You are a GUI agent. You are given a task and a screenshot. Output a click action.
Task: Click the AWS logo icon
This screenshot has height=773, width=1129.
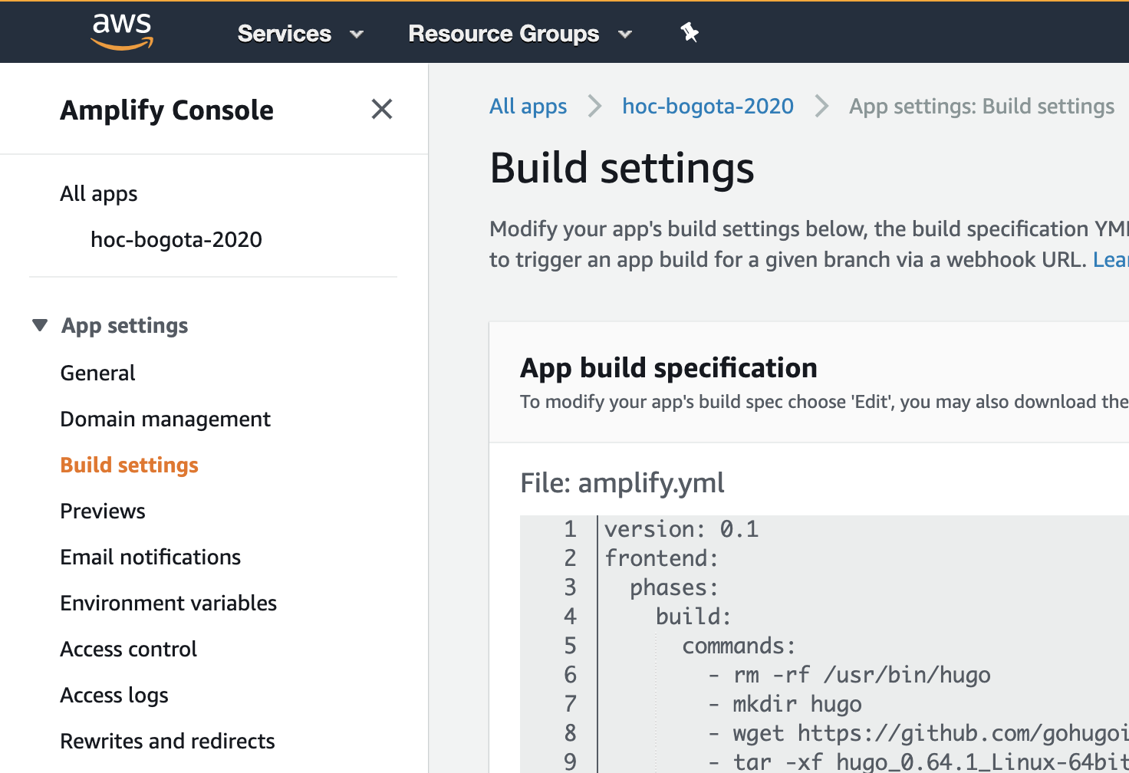122,32
